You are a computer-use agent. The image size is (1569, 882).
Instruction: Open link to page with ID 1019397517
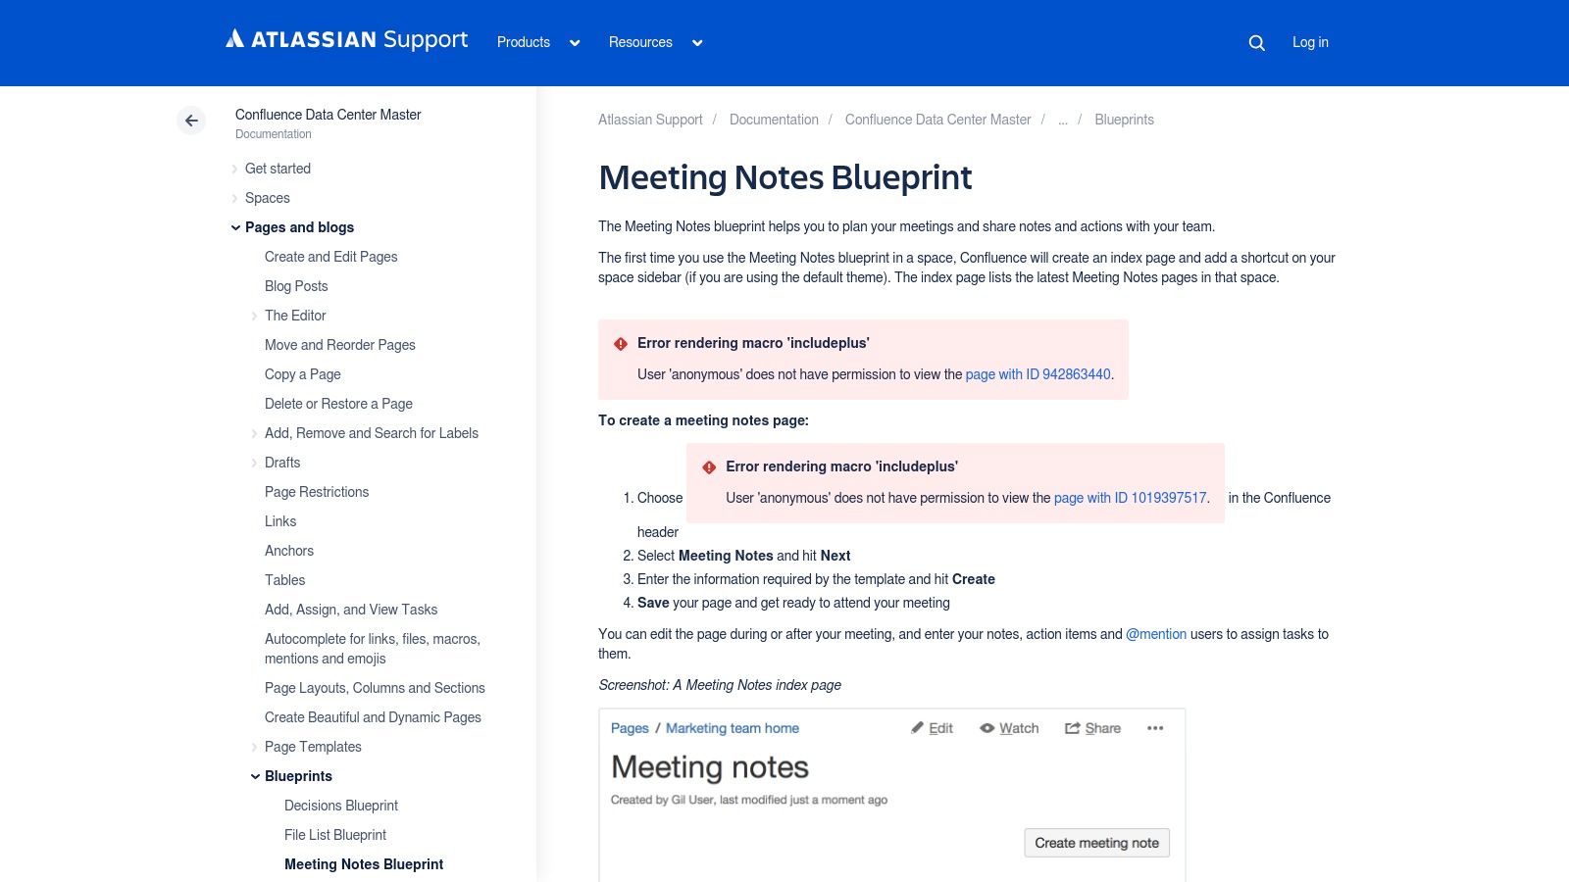coord(1130,498)
